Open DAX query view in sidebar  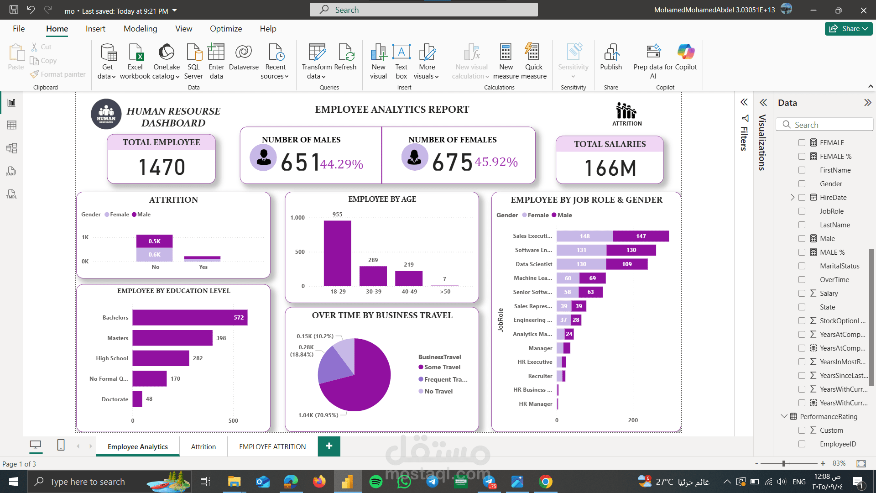click(x=12, y=171)
